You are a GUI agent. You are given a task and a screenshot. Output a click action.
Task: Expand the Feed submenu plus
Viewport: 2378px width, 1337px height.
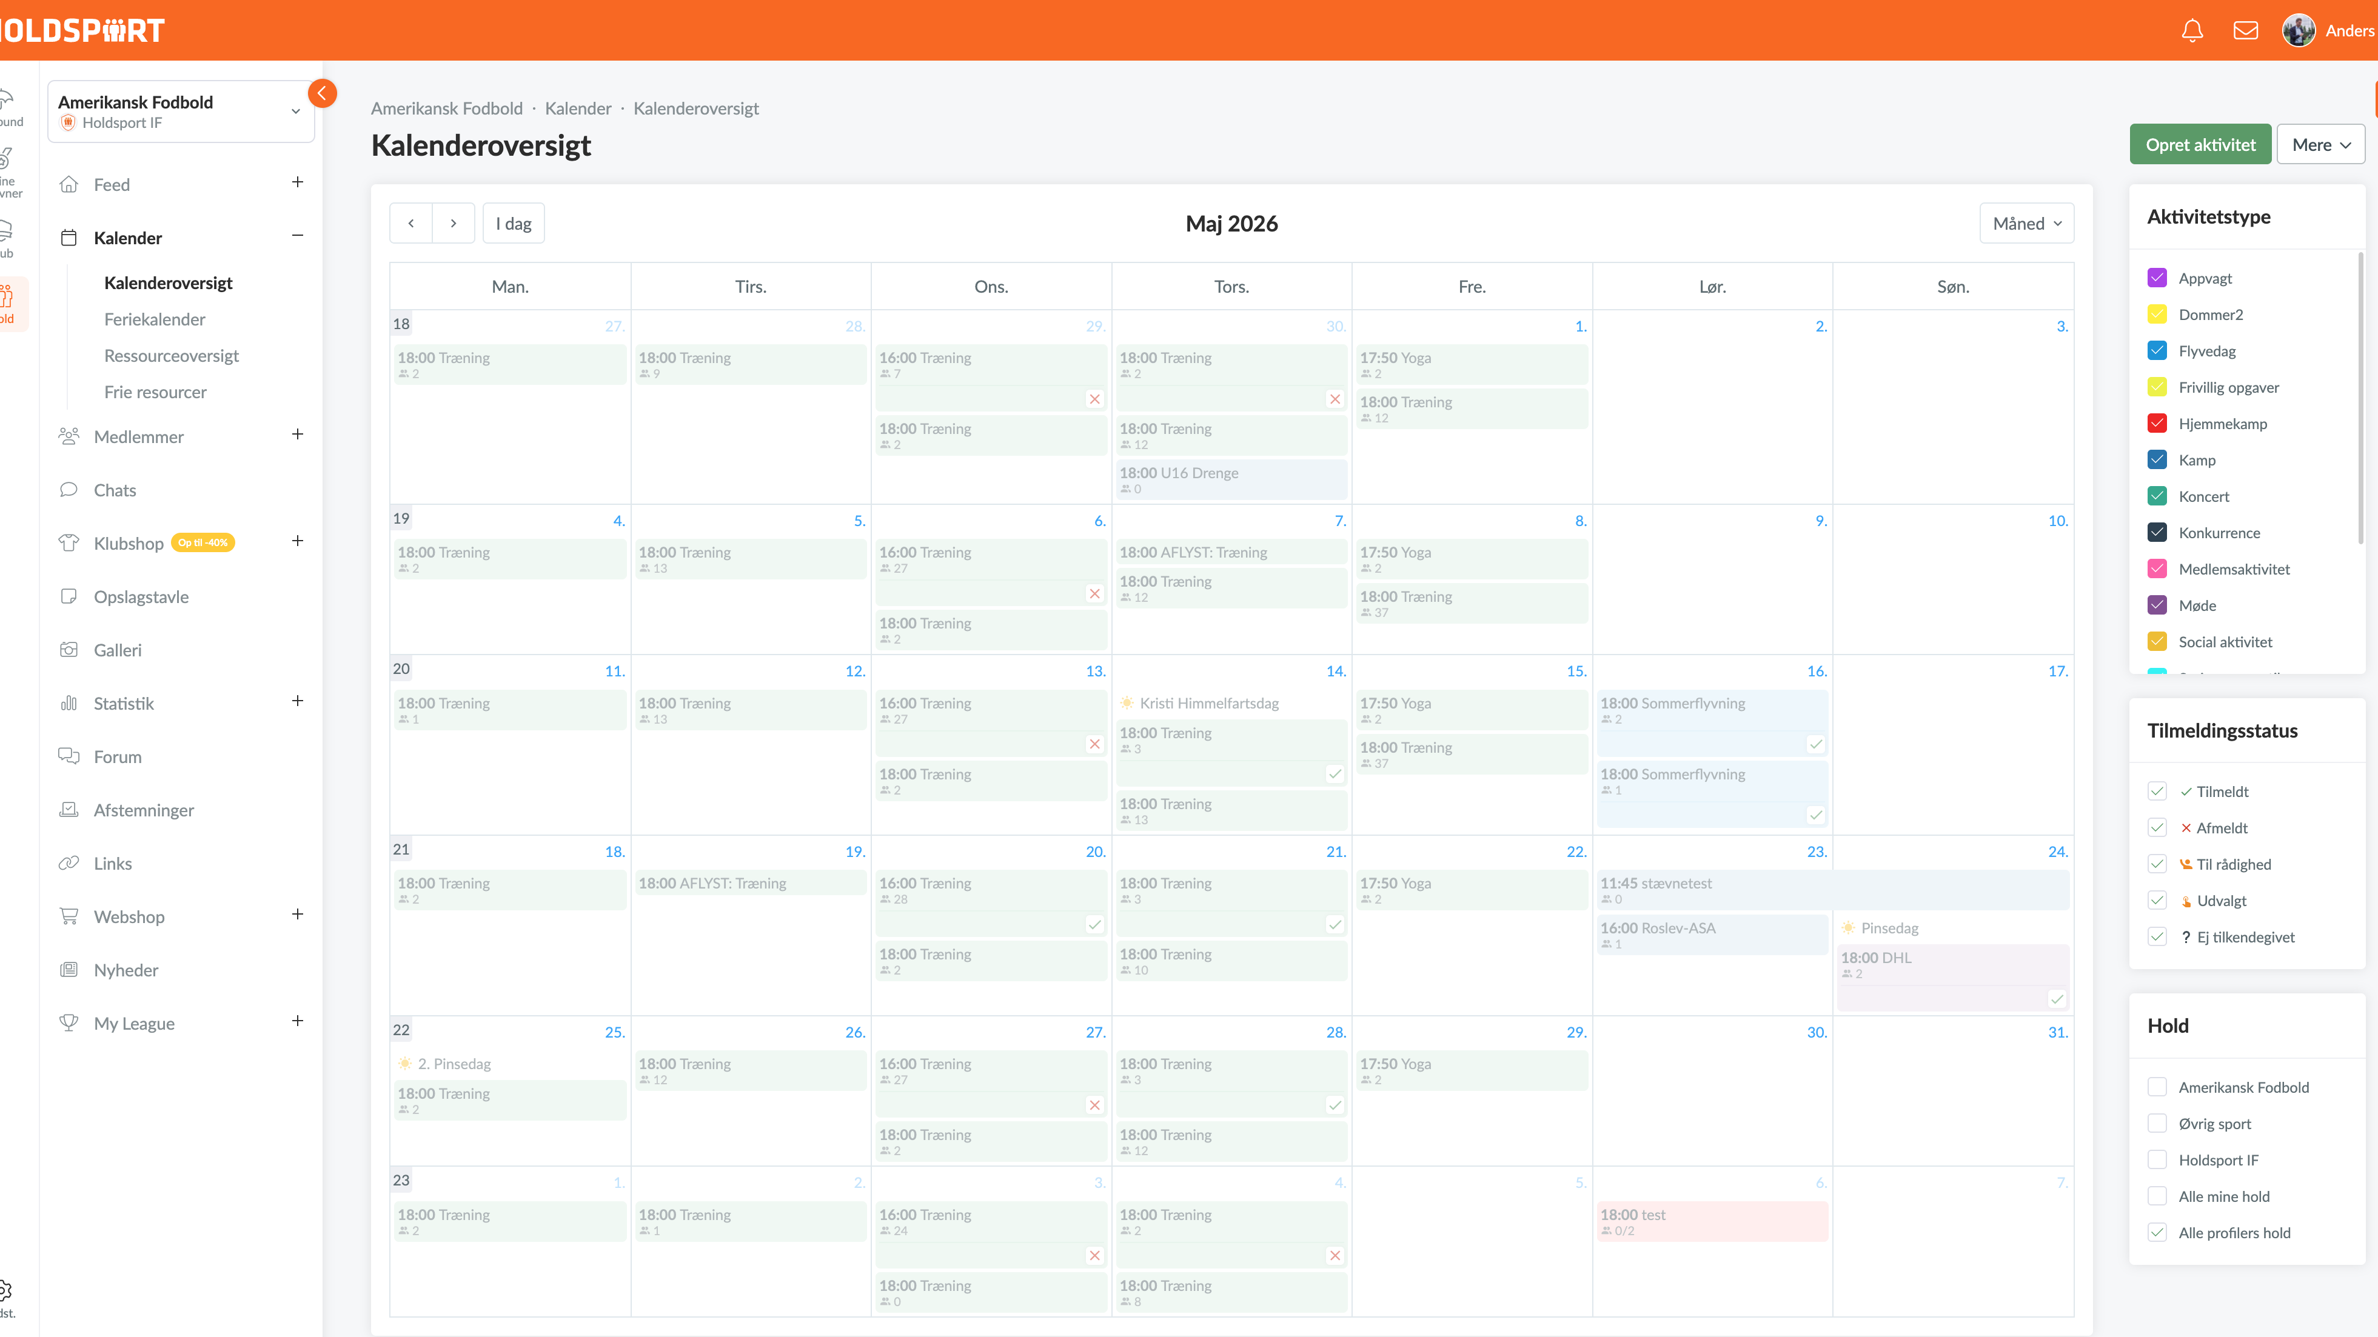coord(297,182)
